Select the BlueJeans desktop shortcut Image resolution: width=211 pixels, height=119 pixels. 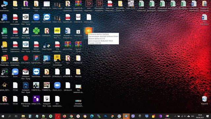point(47,58)
